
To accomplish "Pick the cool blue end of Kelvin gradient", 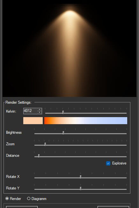I will [125, 121].
